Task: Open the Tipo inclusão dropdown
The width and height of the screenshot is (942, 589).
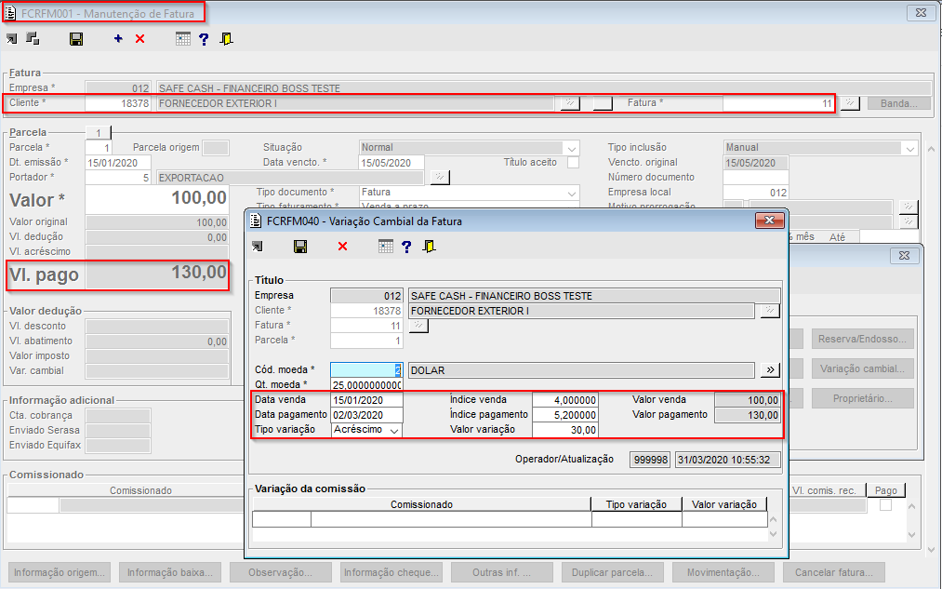Action: click(x=909, y=148)
